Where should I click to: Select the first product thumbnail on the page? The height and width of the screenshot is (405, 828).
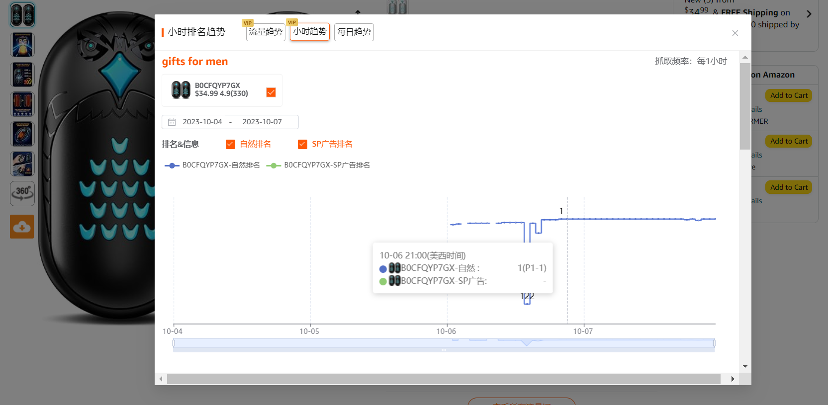22,15
